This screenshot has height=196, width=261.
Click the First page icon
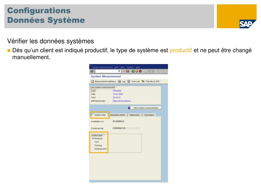(159, 71)
